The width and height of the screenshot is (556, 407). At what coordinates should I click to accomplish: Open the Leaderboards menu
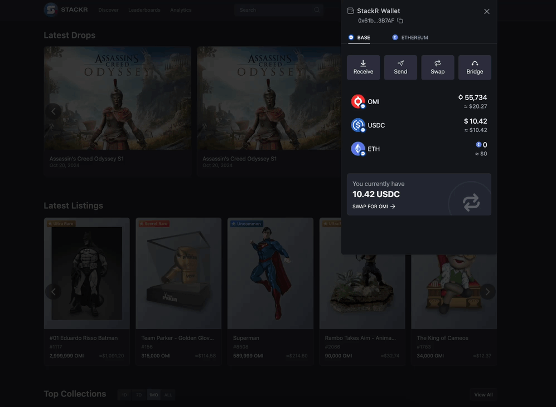pyautogui.click(x=144, y=10)
